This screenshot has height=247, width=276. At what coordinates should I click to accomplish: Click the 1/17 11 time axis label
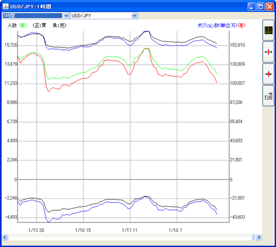[130, 230]
